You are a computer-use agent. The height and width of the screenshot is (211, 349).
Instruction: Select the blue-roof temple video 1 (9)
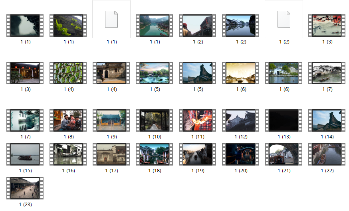click(x=111, y=120)
